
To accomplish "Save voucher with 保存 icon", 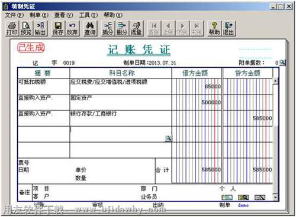I will [58, 29].
